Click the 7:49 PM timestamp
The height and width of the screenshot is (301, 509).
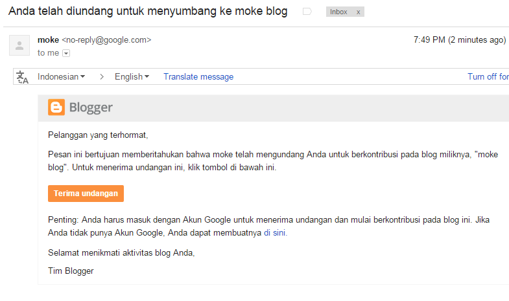[x=460, y=40]
